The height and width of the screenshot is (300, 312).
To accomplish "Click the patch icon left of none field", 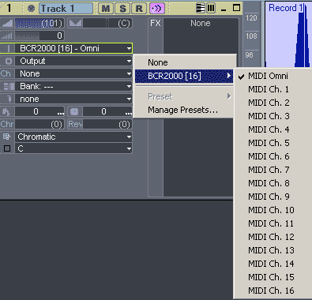I will tap(9, 99).
